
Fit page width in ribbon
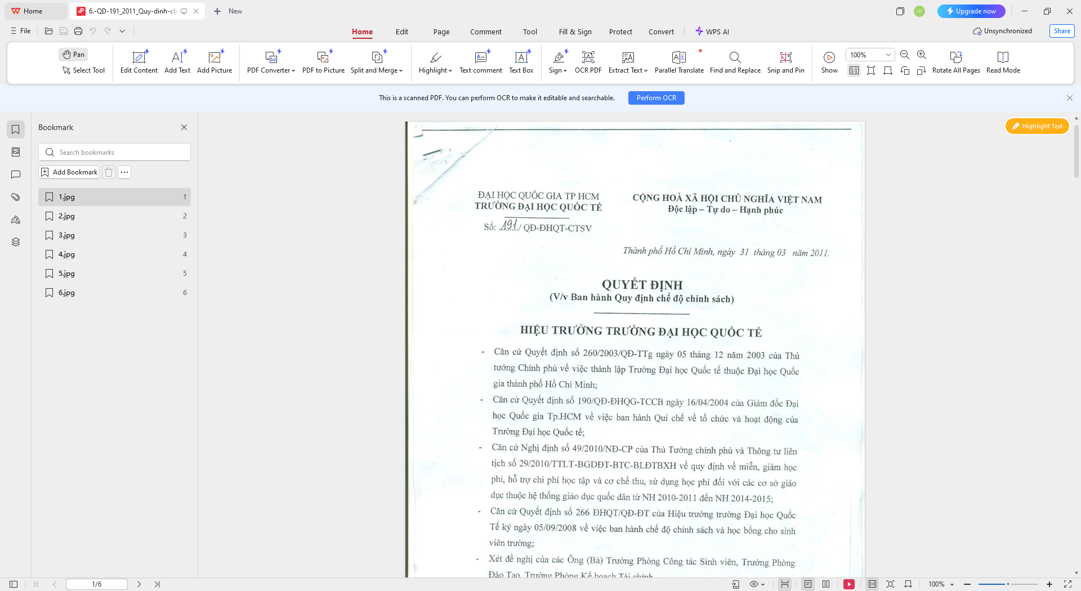[x=888, y=70]
